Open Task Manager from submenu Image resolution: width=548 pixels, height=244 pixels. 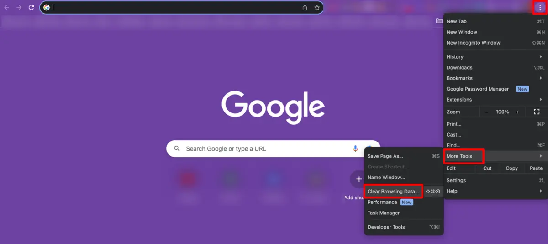pos(404,213)
